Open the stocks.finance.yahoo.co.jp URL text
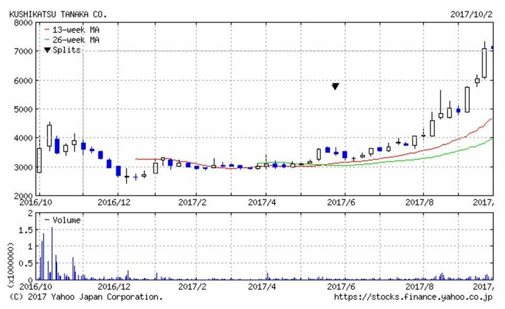The height and width of the screenshot is (309, 505). (x=413, y=297)
